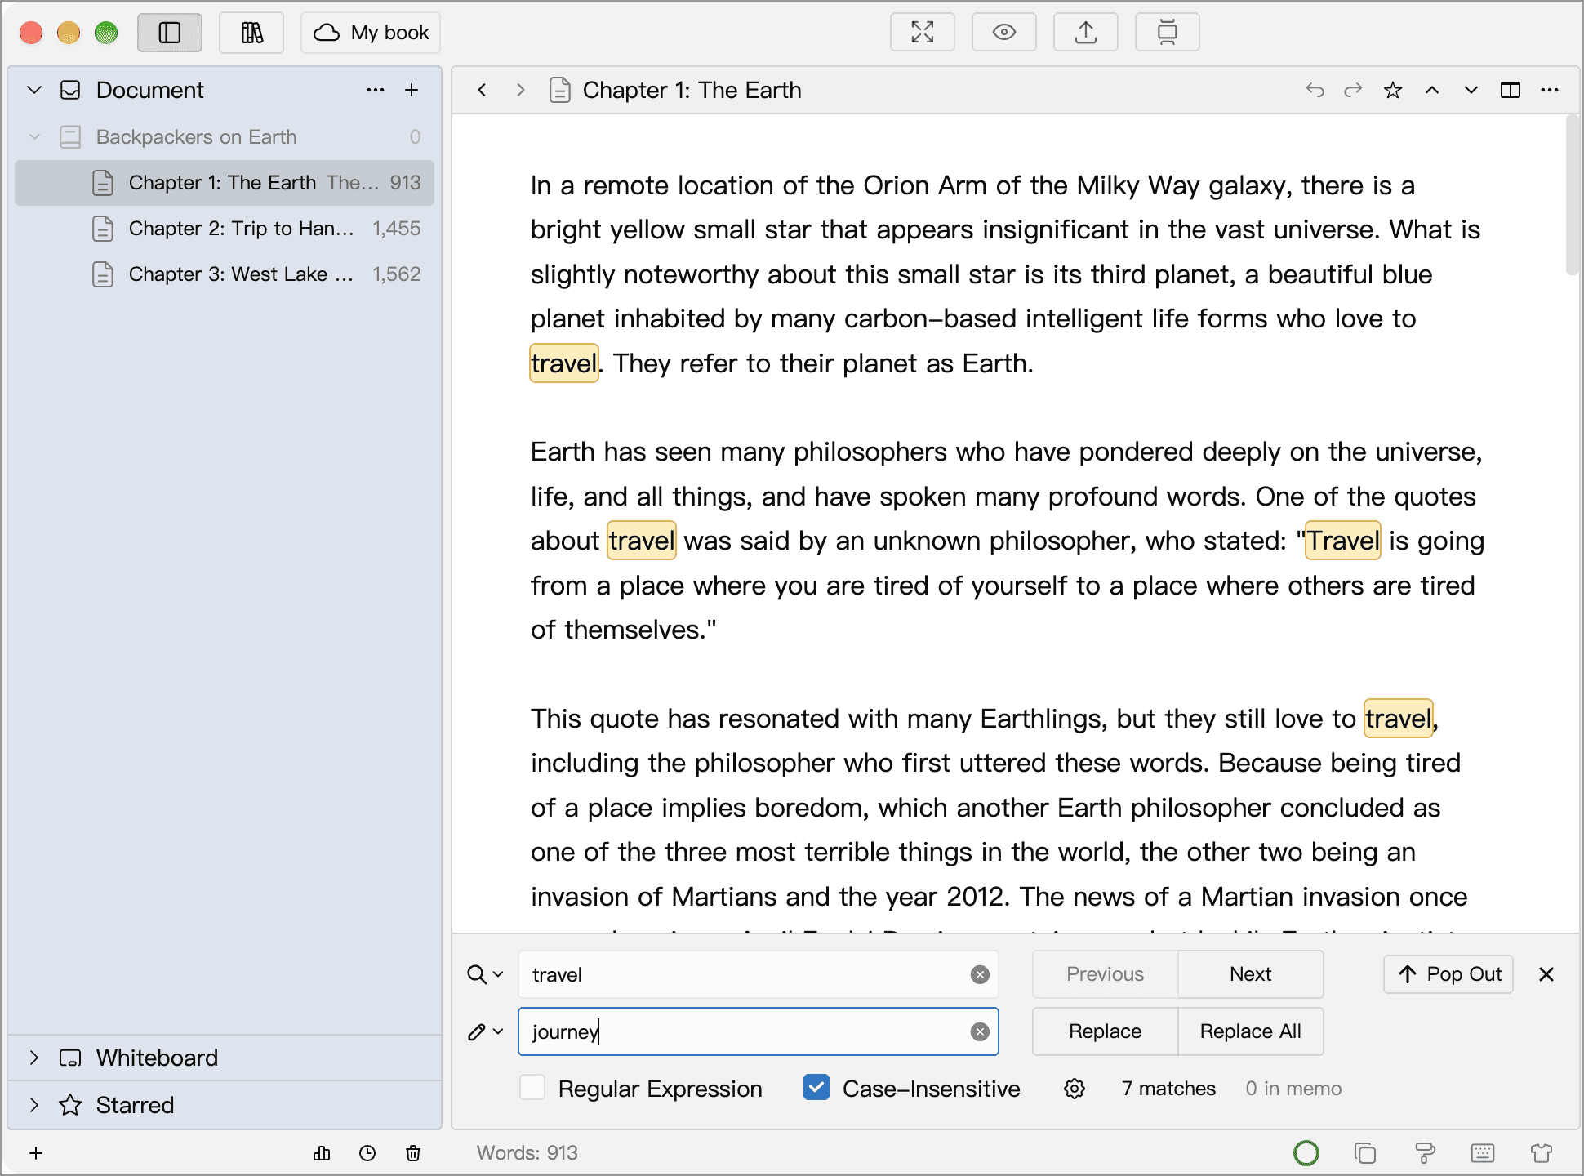Go to previous document up chevron
Screen dimensions: 1584x1176
click(1432, 90)
